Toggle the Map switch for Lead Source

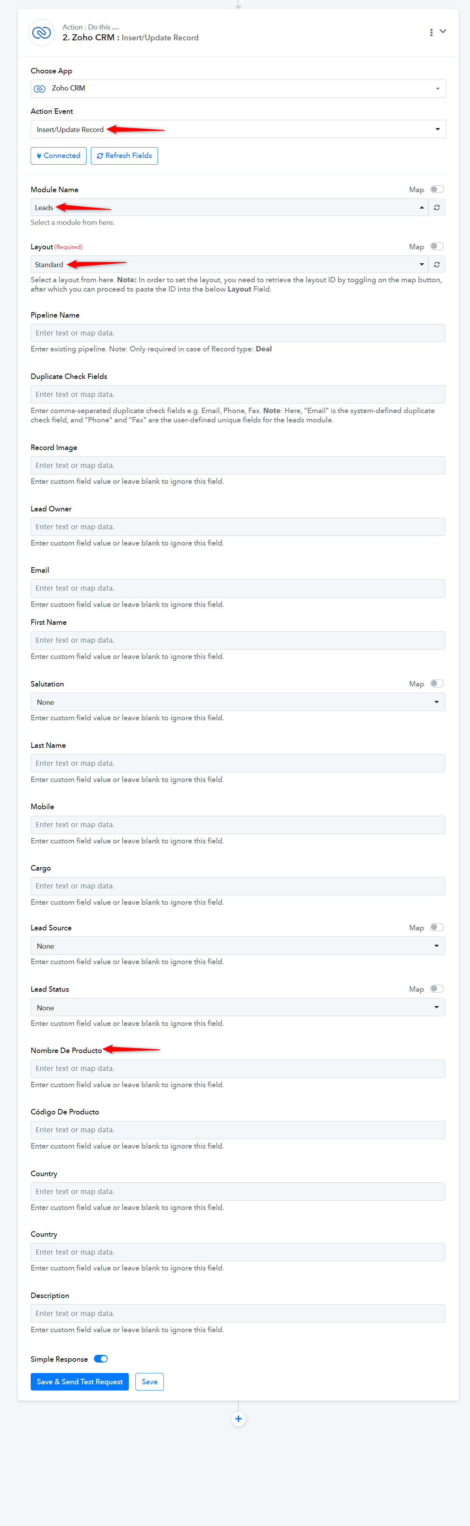(437, 928)
